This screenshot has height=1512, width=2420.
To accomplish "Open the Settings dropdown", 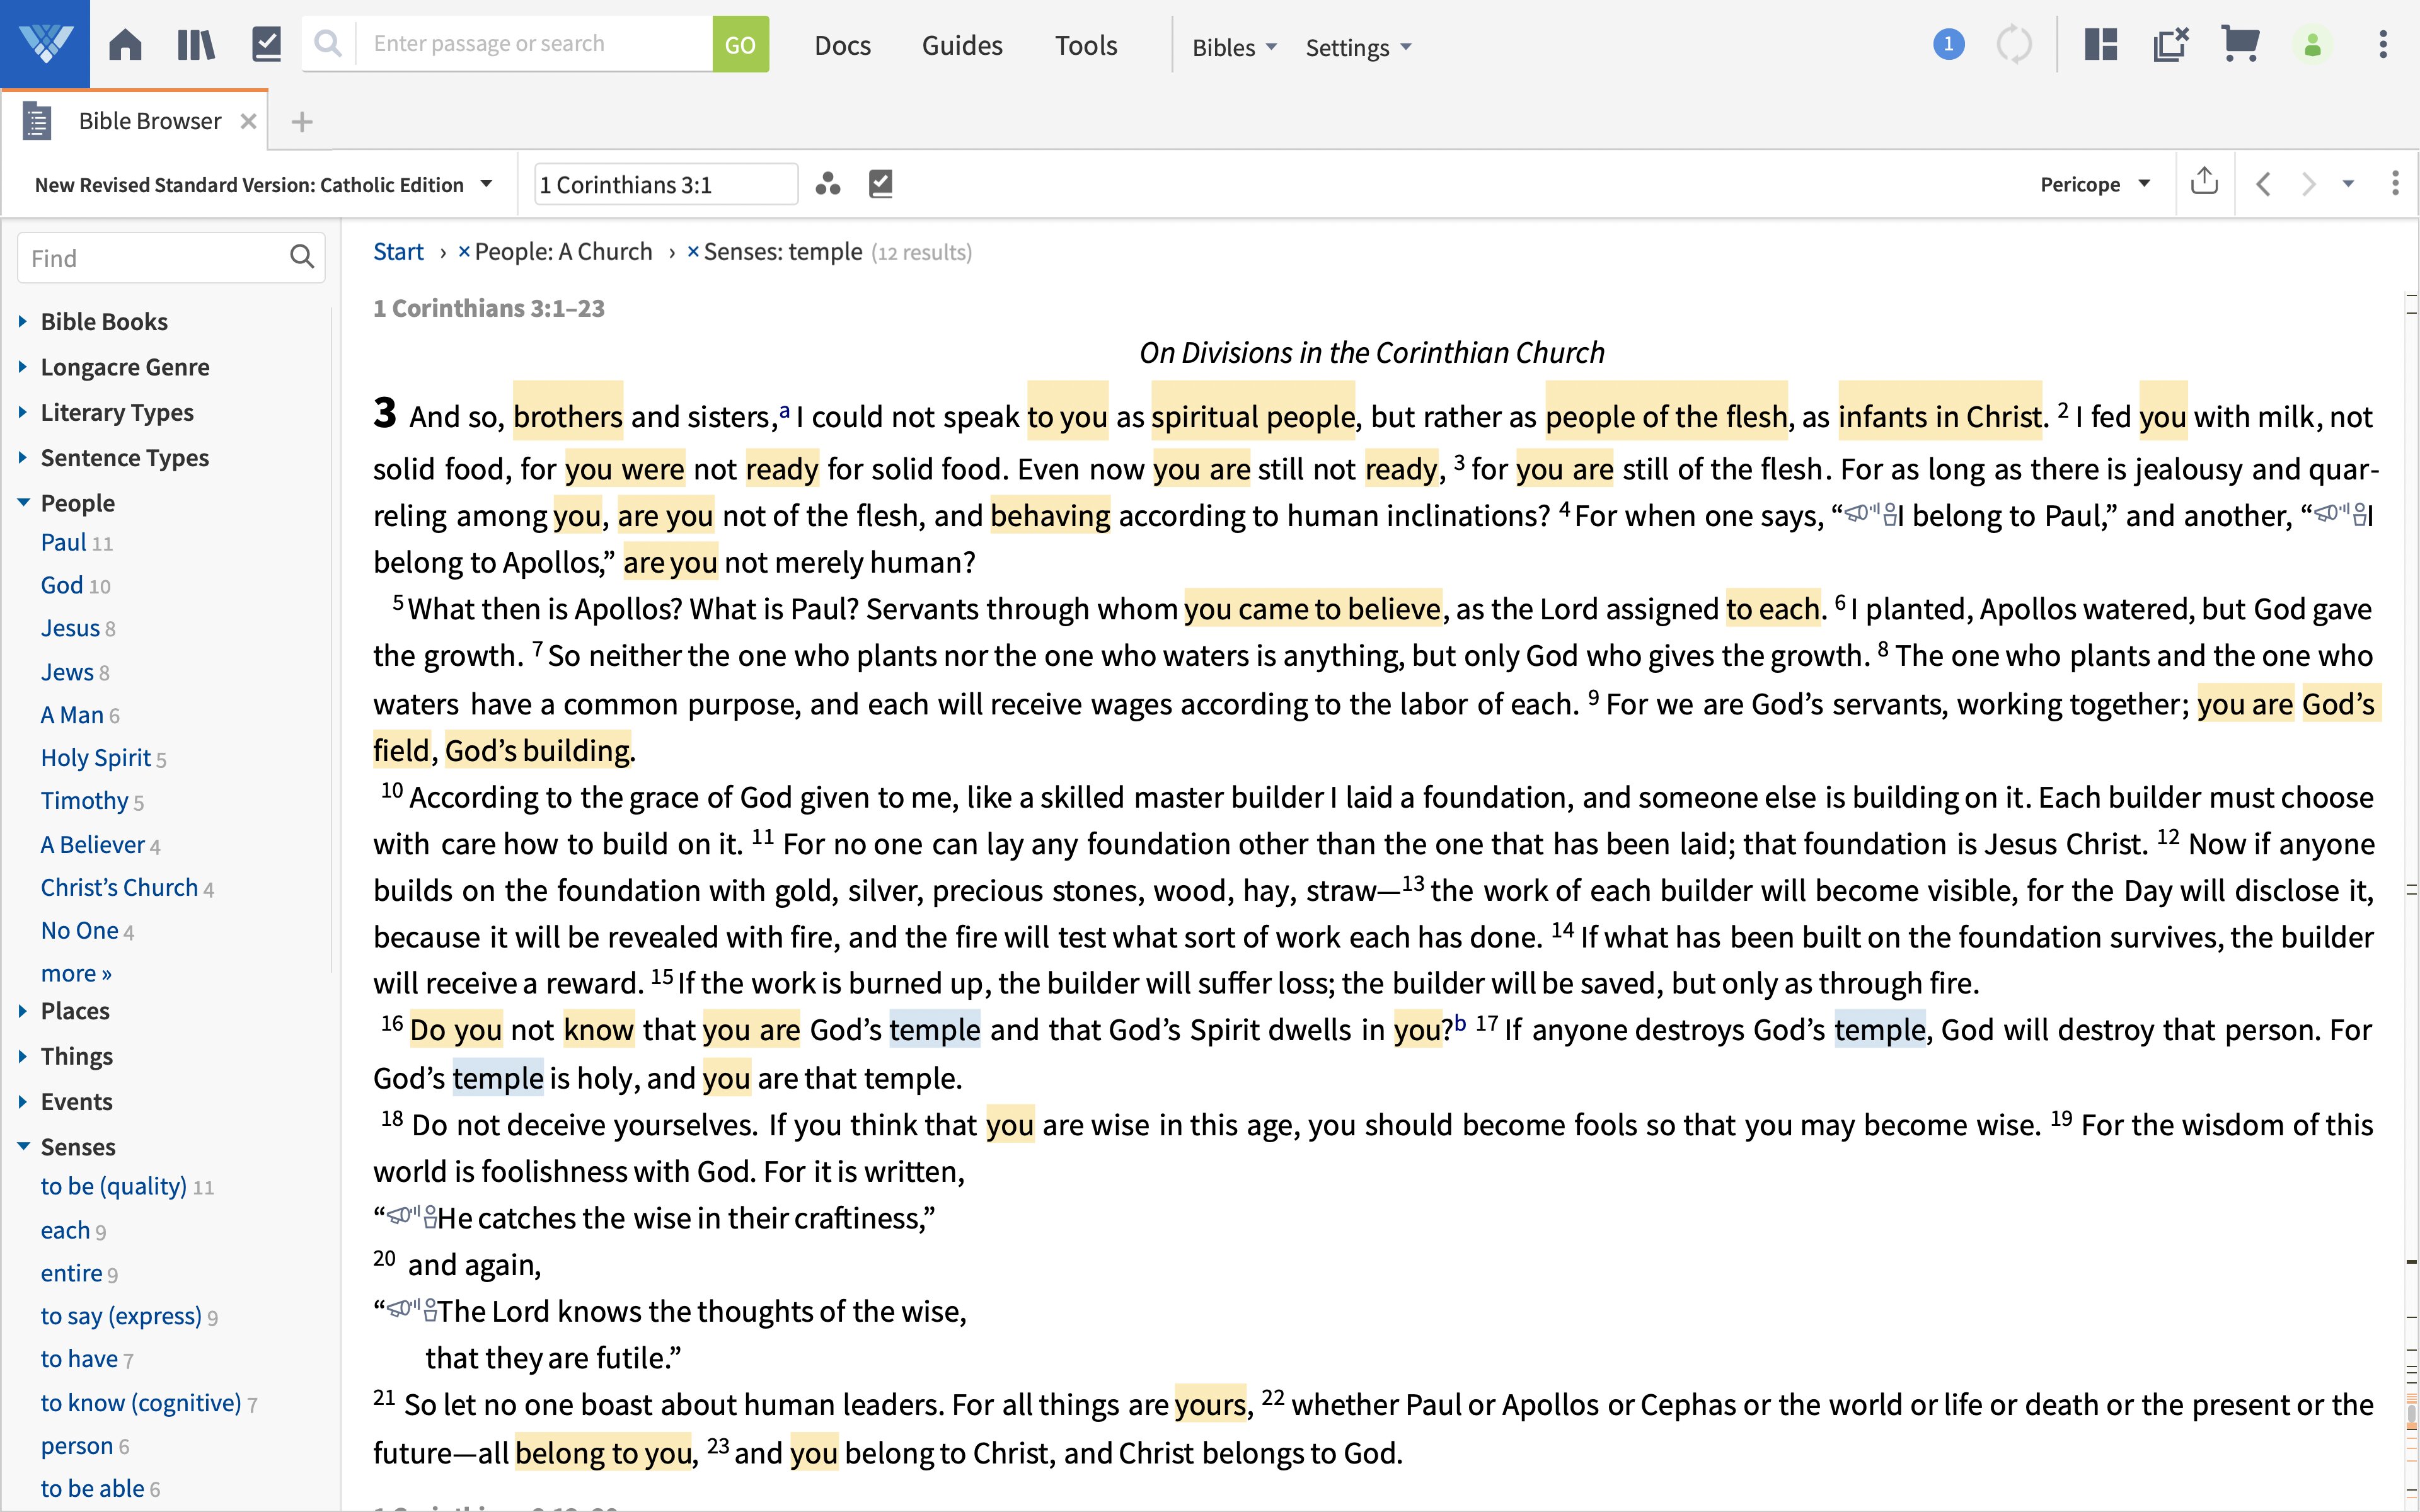I will [x=1359, y=48].
